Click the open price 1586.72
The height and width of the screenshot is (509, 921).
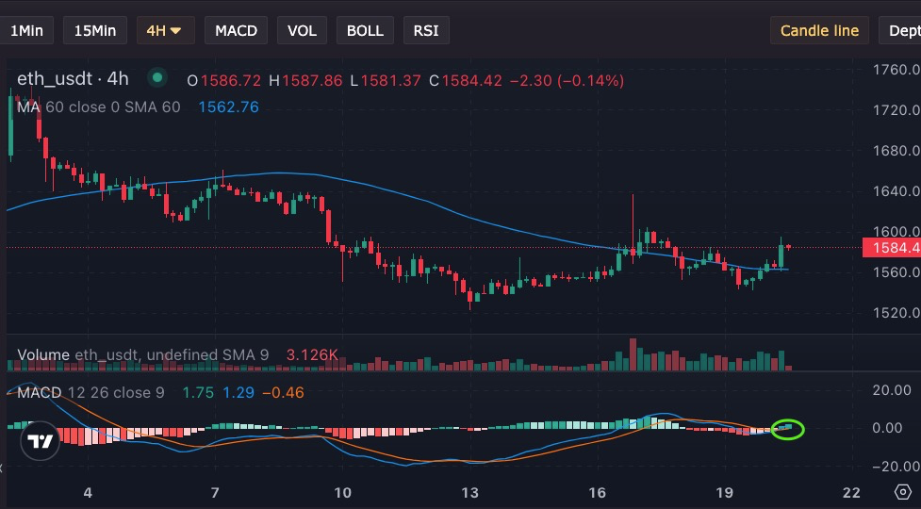point(231,80)
